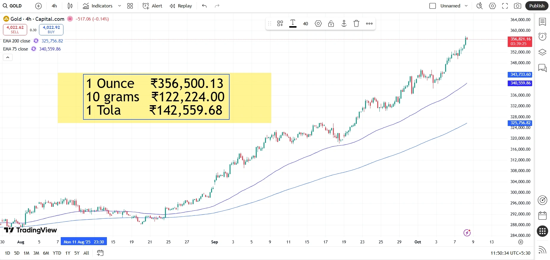The height and width of the screenshot is (260, 550).
Task: Open the economic calendar icon
Action: (x=542, y=215)
